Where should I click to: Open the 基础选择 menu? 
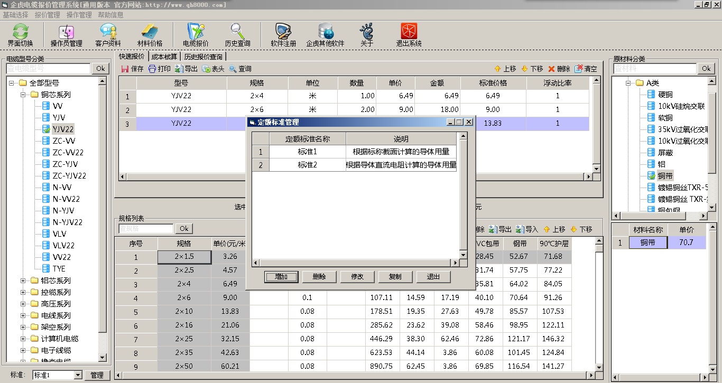coord(16,15)
